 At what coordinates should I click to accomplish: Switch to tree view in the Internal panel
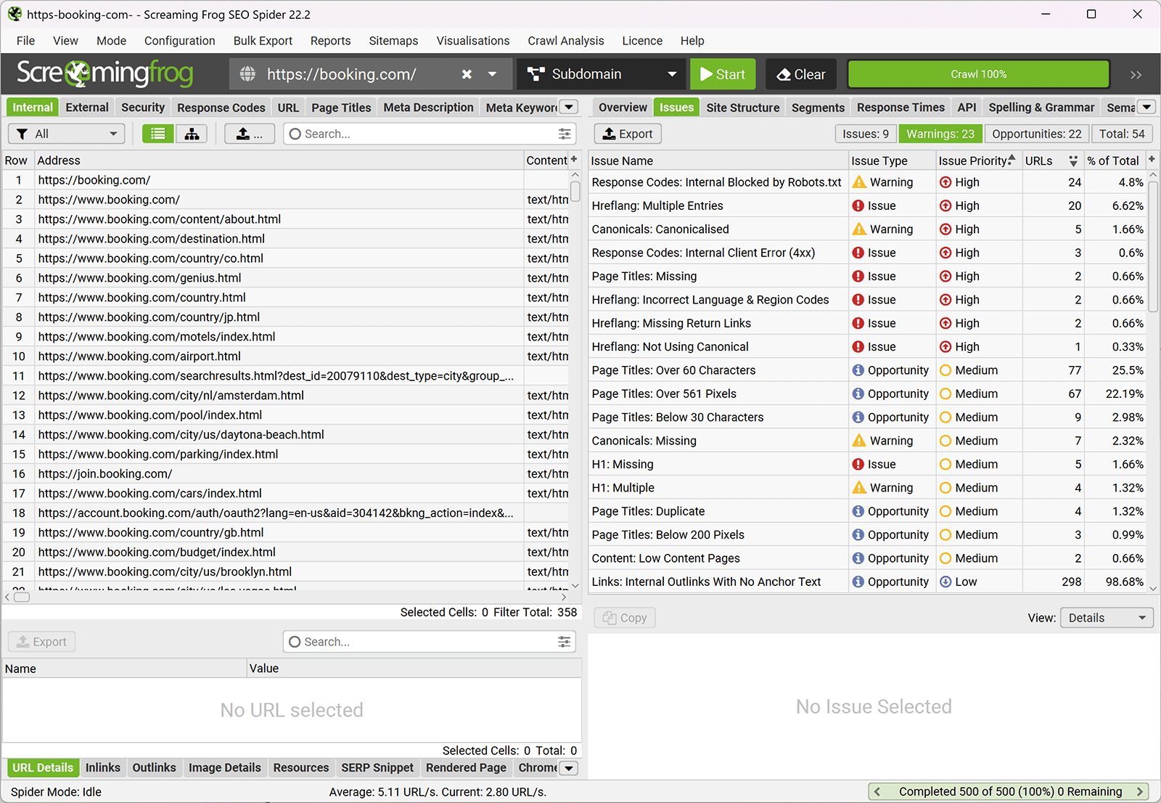coord(192,134)
